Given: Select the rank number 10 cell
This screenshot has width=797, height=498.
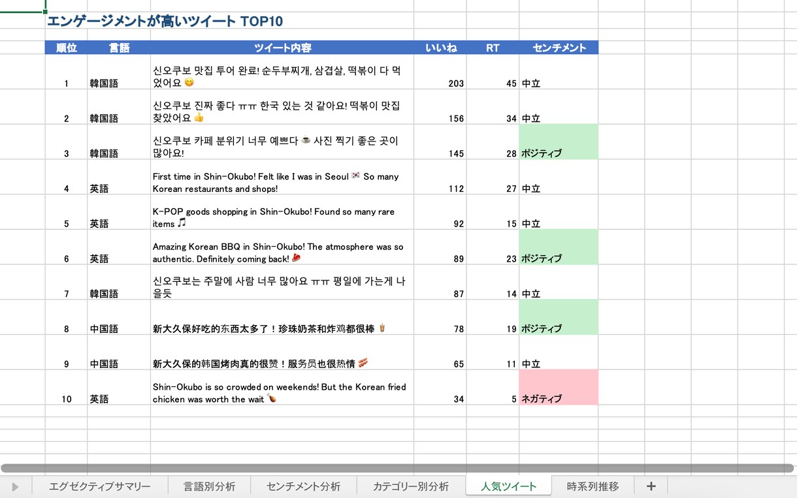Looking at the screenshot, I should [66, 387].
